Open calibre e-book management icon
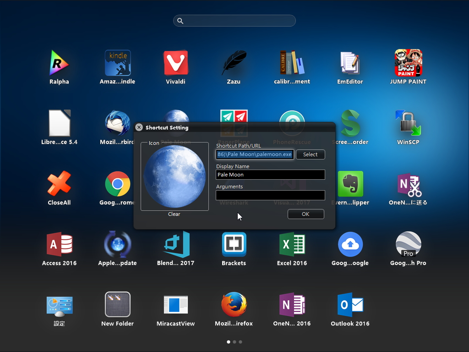469x352 pixels. [x=292, y=62]
